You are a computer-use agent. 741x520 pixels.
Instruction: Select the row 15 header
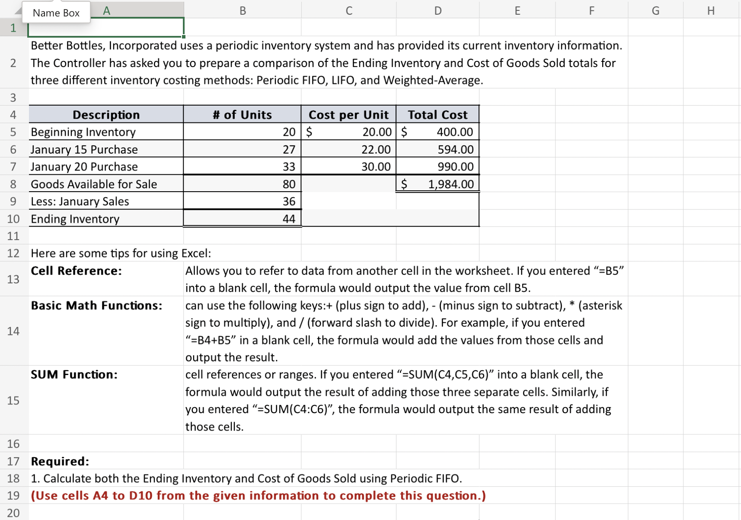coord(13,400)
